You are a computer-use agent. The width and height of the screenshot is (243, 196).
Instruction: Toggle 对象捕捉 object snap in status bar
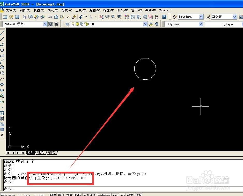click(x=89, y=195)
